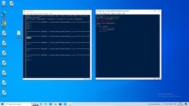Open the Google Chrome desktop shortcut

click(x=4, y=24)
